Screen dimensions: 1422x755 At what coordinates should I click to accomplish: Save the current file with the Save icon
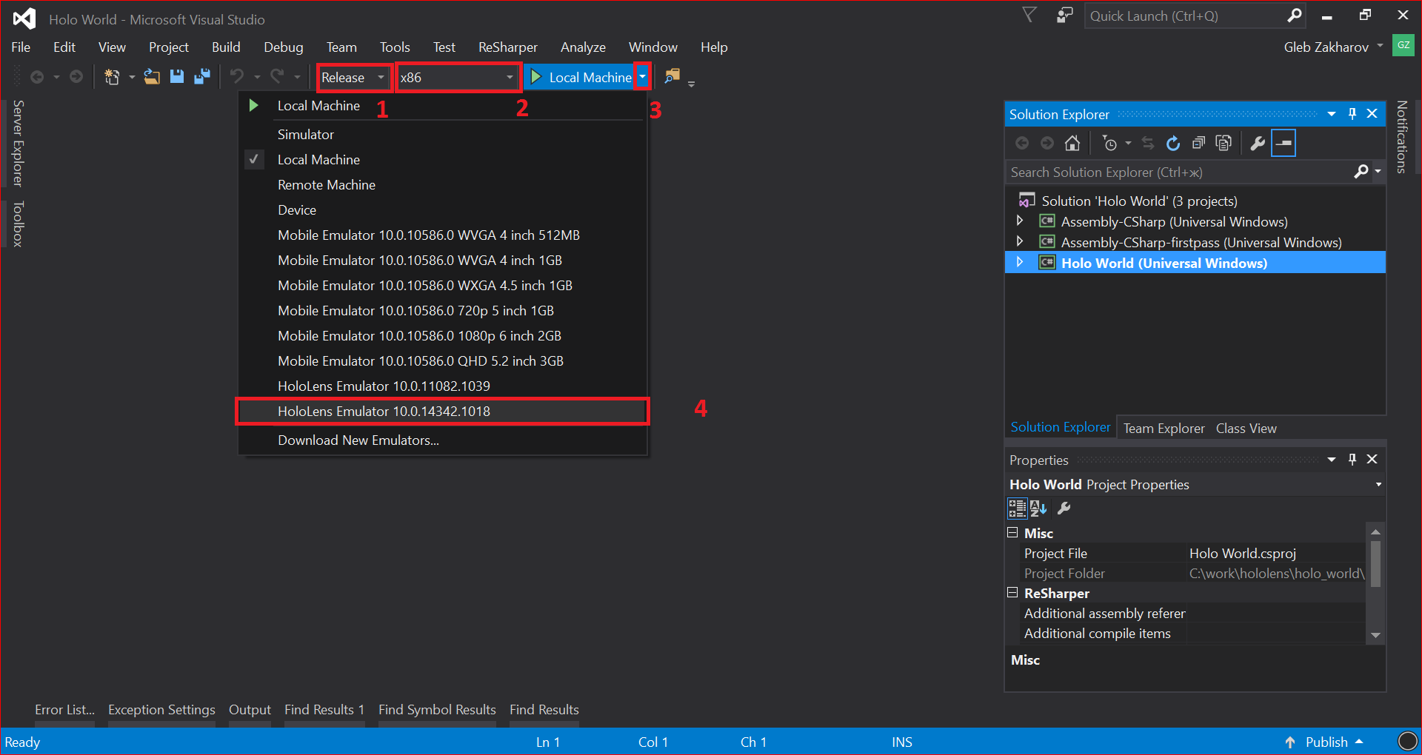(x=177, y=77)
